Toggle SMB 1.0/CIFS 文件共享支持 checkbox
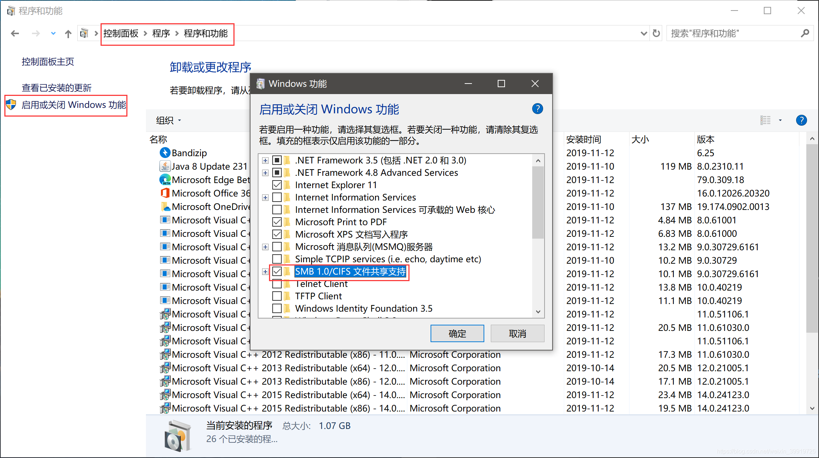819x458 pixels. [277, 271]
